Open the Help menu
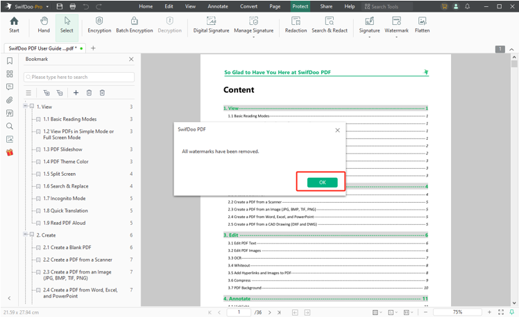This screenshot has width=519, height=317. tap(349, 6)
